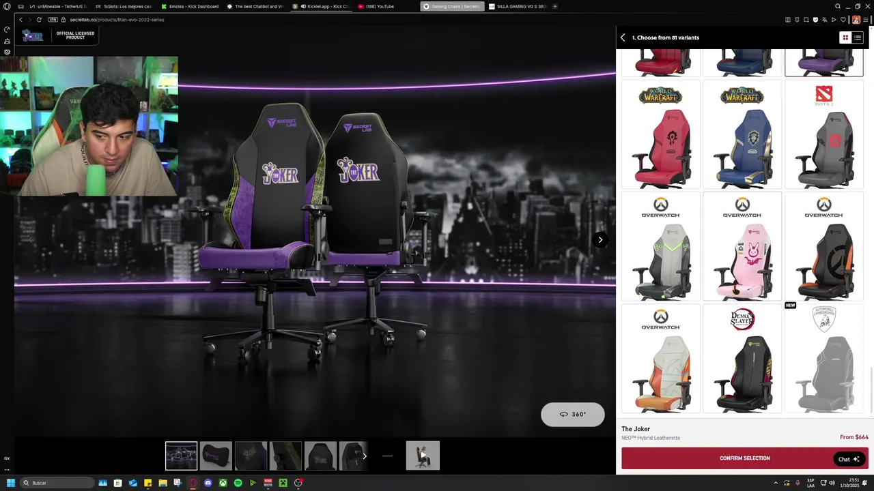Select the grey-green Overwatch chair variant
The image size is (874, 491).
pos(660,246)
